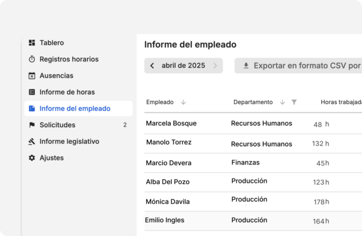Click the stopwatch icon for Registros horarios
362x236 pixels.
[32, 59]
